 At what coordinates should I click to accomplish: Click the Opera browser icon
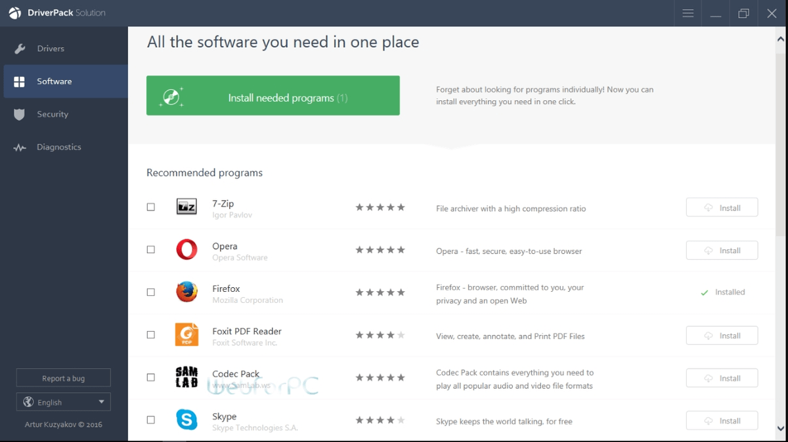(186, 250)
